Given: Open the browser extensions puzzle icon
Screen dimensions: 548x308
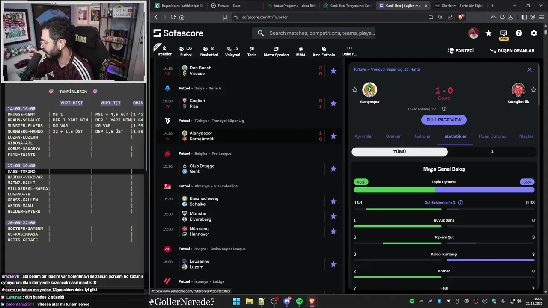Looking at the screenshot, I should point(502,17).
